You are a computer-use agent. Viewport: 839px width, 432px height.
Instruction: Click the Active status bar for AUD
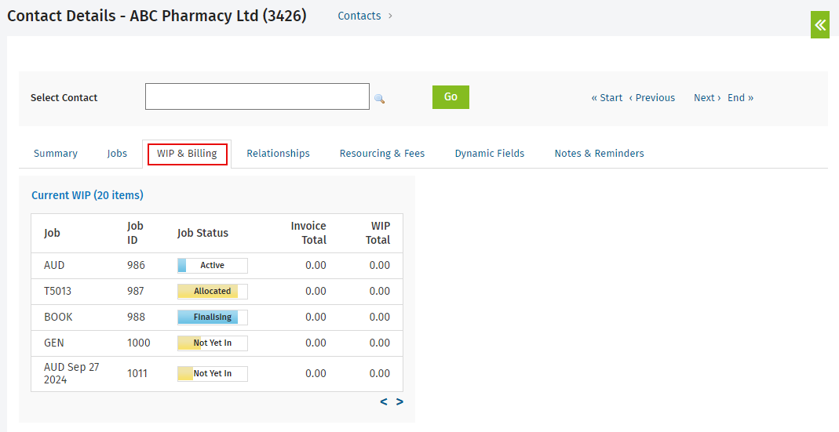213,266
